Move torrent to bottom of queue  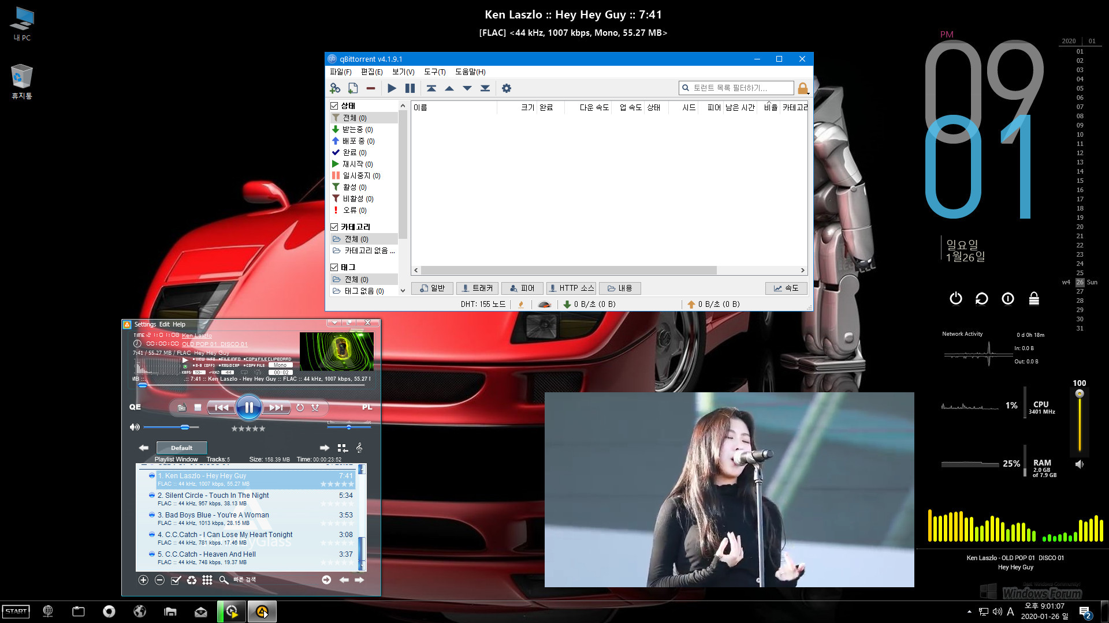point(485,88)
